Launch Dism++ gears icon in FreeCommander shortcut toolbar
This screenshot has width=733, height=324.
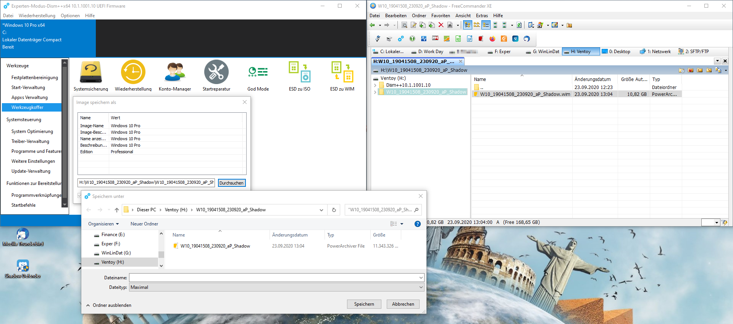(401, 39)
